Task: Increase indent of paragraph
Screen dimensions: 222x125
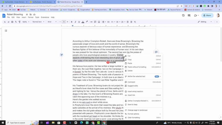Action: pyautogui.click(x=131, y=22)
